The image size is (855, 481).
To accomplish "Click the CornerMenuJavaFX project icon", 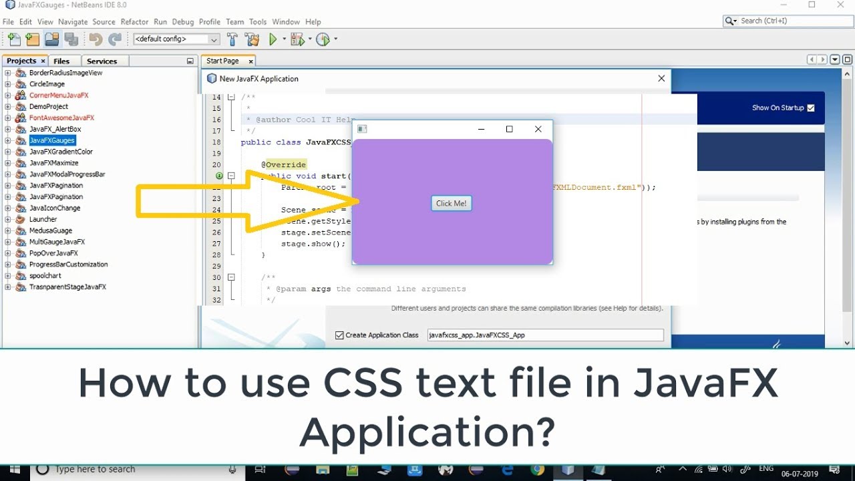I will [x=20, y=96].
